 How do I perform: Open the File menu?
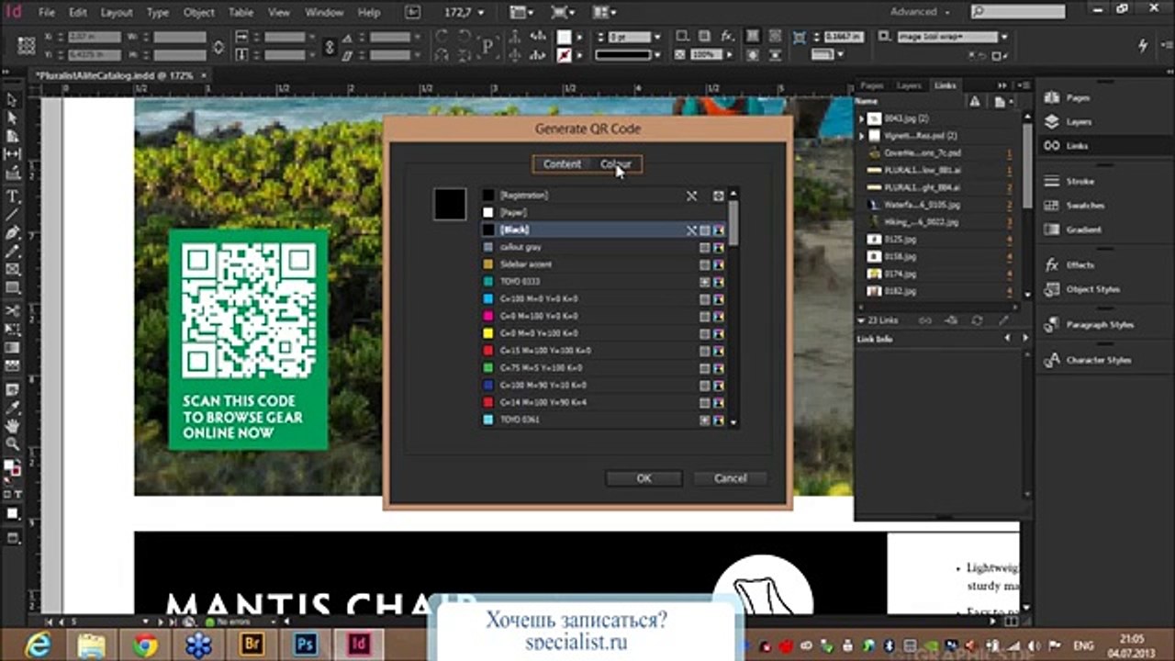pyautogui.click(x=47, y=13)
